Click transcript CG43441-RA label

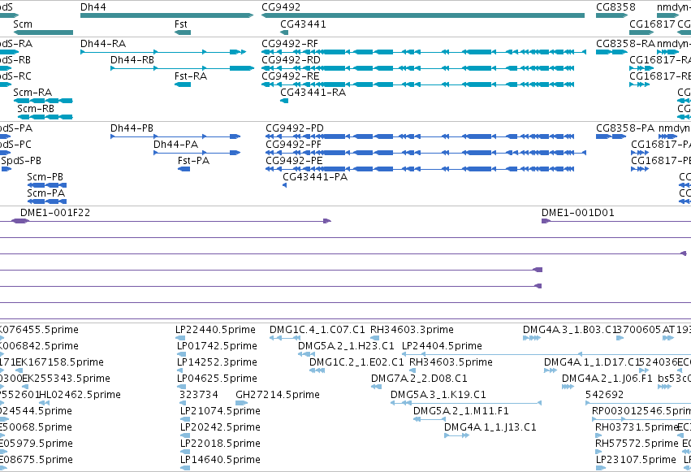point(313,93)
